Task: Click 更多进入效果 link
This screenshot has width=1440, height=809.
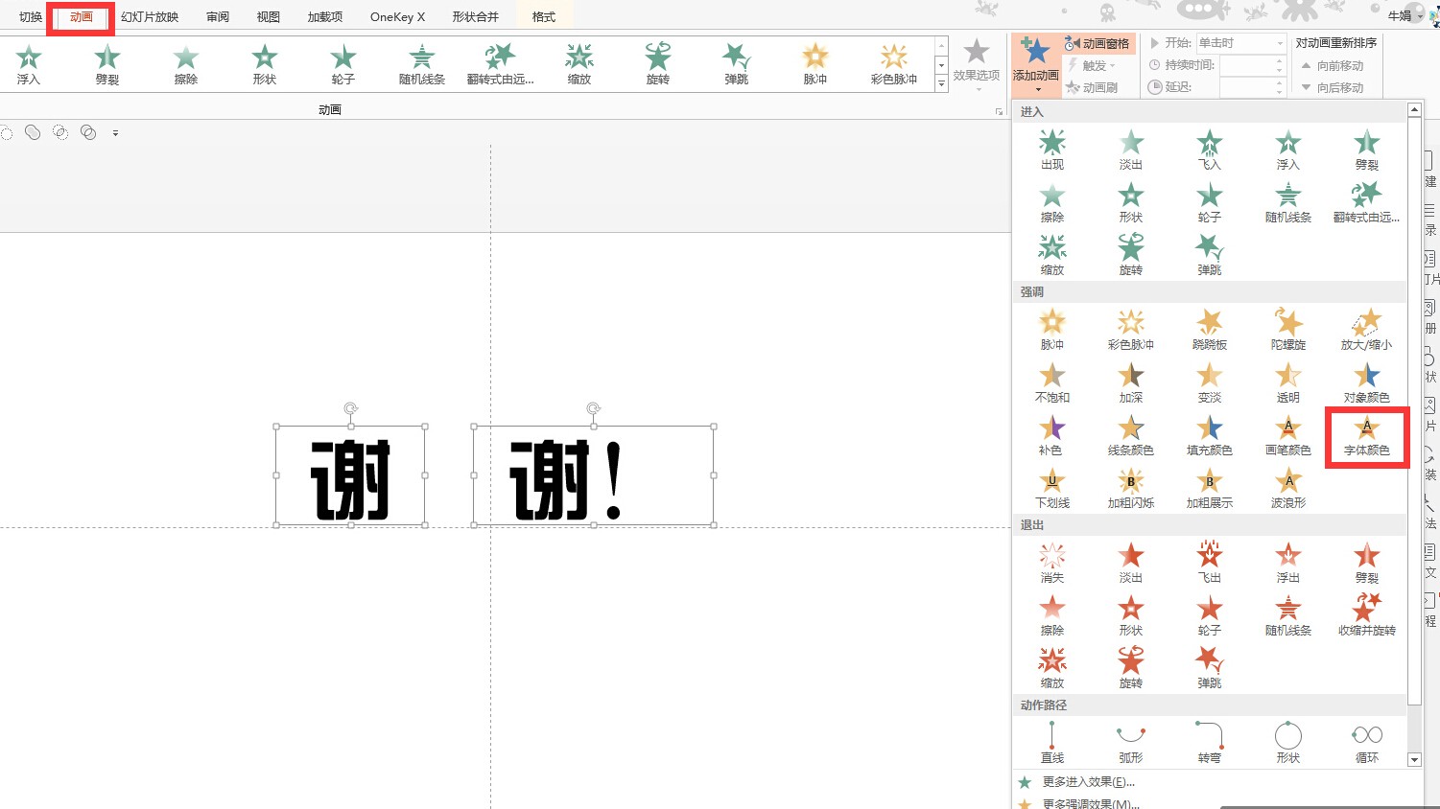Action: tap(1088, 782)
